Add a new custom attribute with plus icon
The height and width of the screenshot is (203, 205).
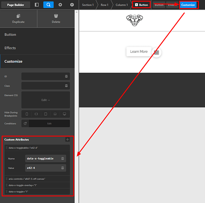tap(67, 139)
